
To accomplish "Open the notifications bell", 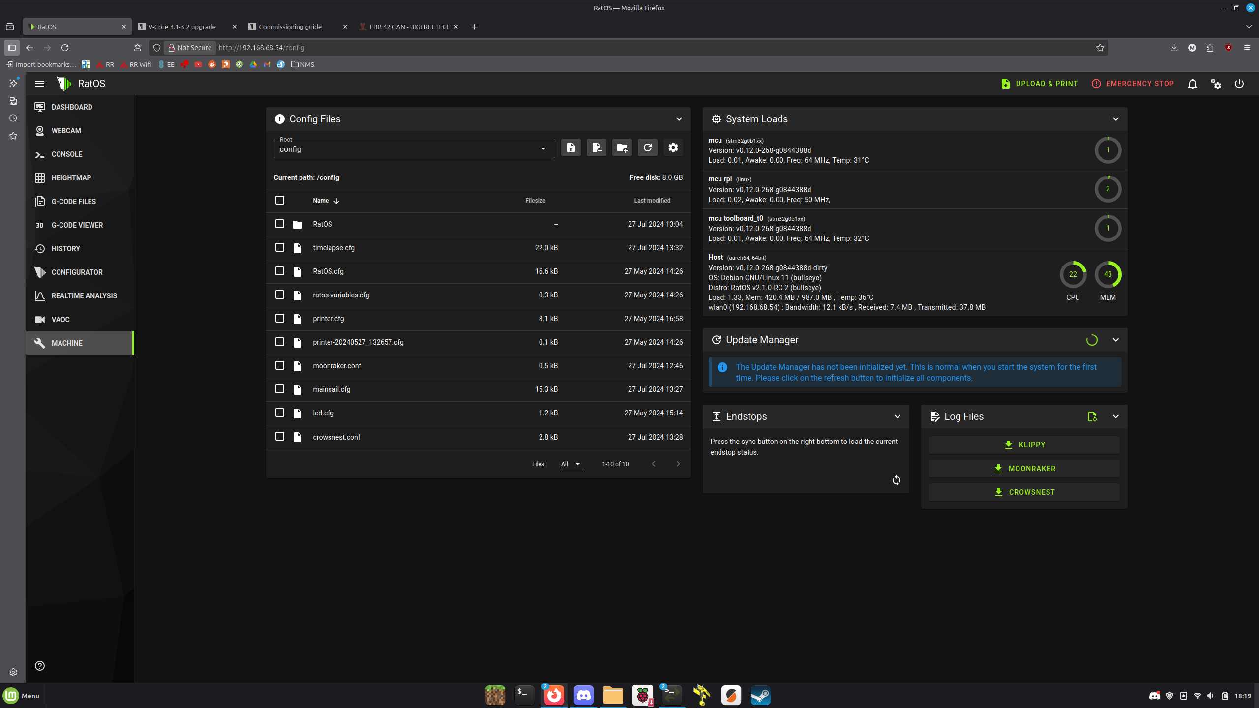I will (x=1192, y=84).
